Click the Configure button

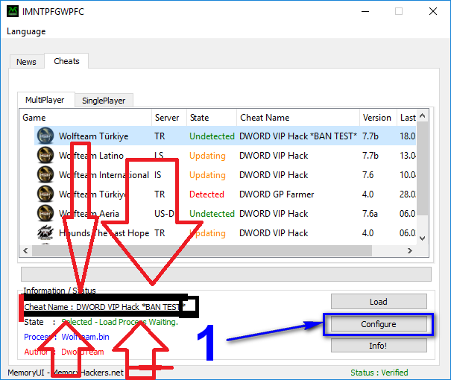coord(379,324)
